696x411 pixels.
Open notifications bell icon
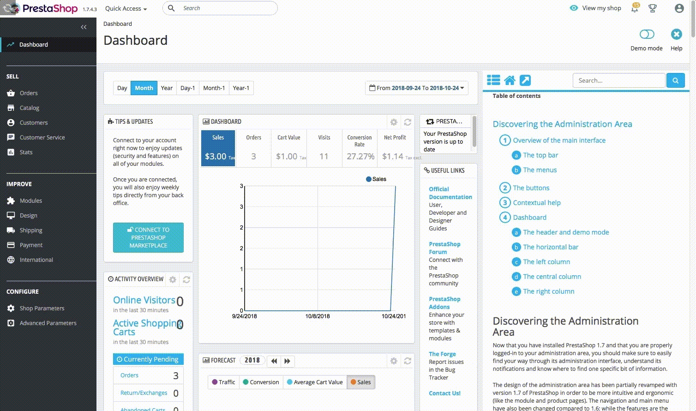[x=635, y=8]
